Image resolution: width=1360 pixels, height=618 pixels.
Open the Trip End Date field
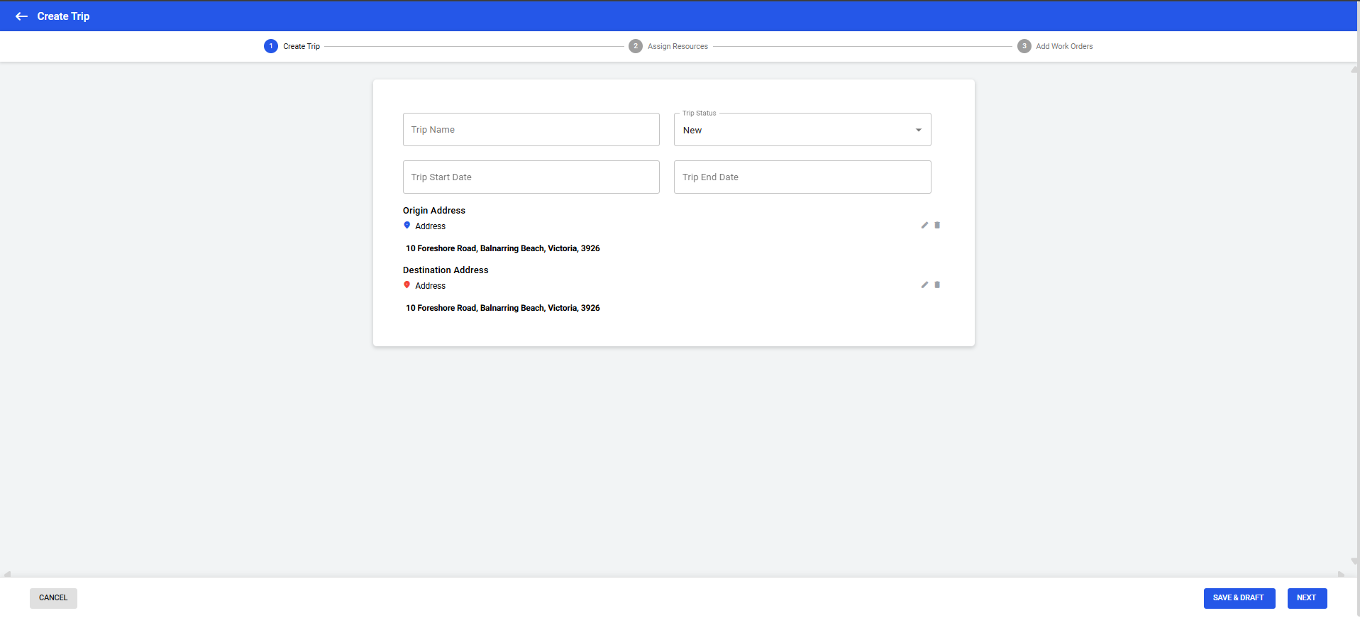click(x=802, y=177)
